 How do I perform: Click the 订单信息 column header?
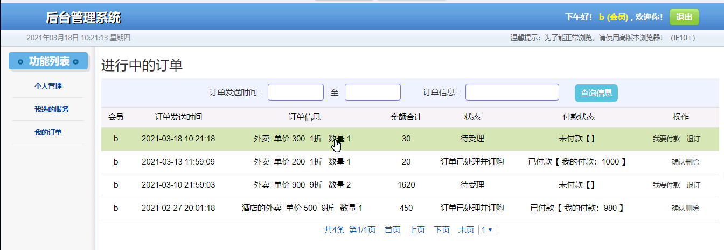click(304, 117)
